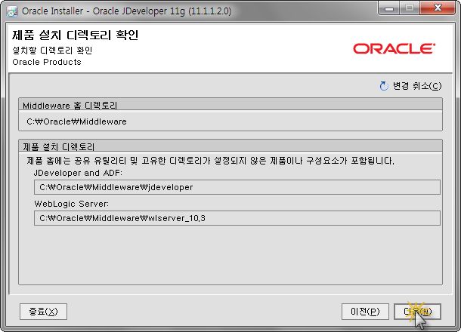Minimize the Oracle Installer window

(389, 8)
